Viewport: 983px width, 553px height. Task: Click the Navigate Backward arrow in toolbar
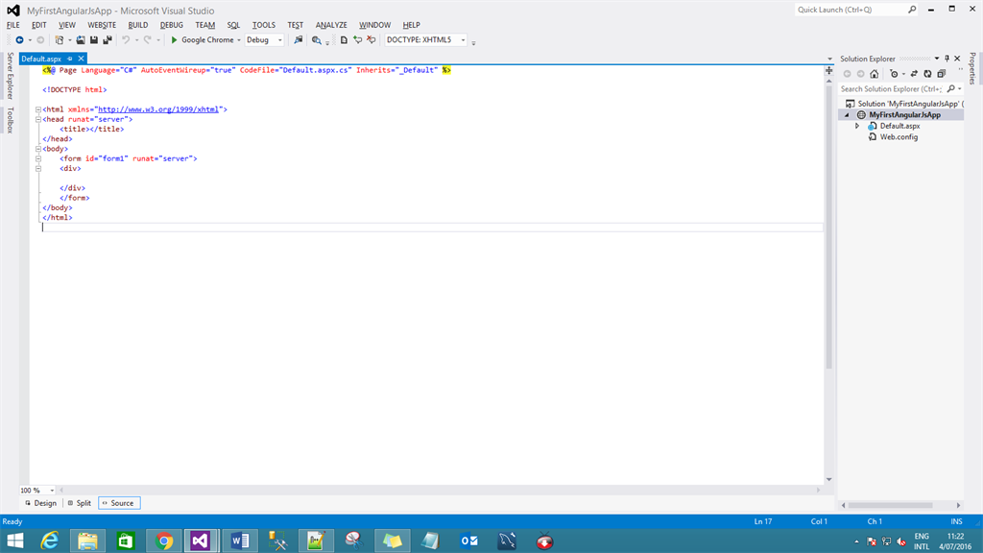click(19, 40)
